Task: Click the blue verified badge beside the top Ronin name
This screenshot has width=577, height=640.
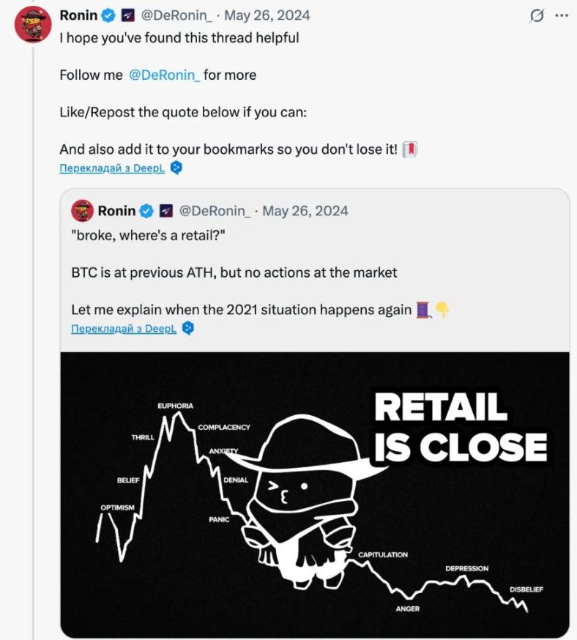Action: (x=108, y=15)
